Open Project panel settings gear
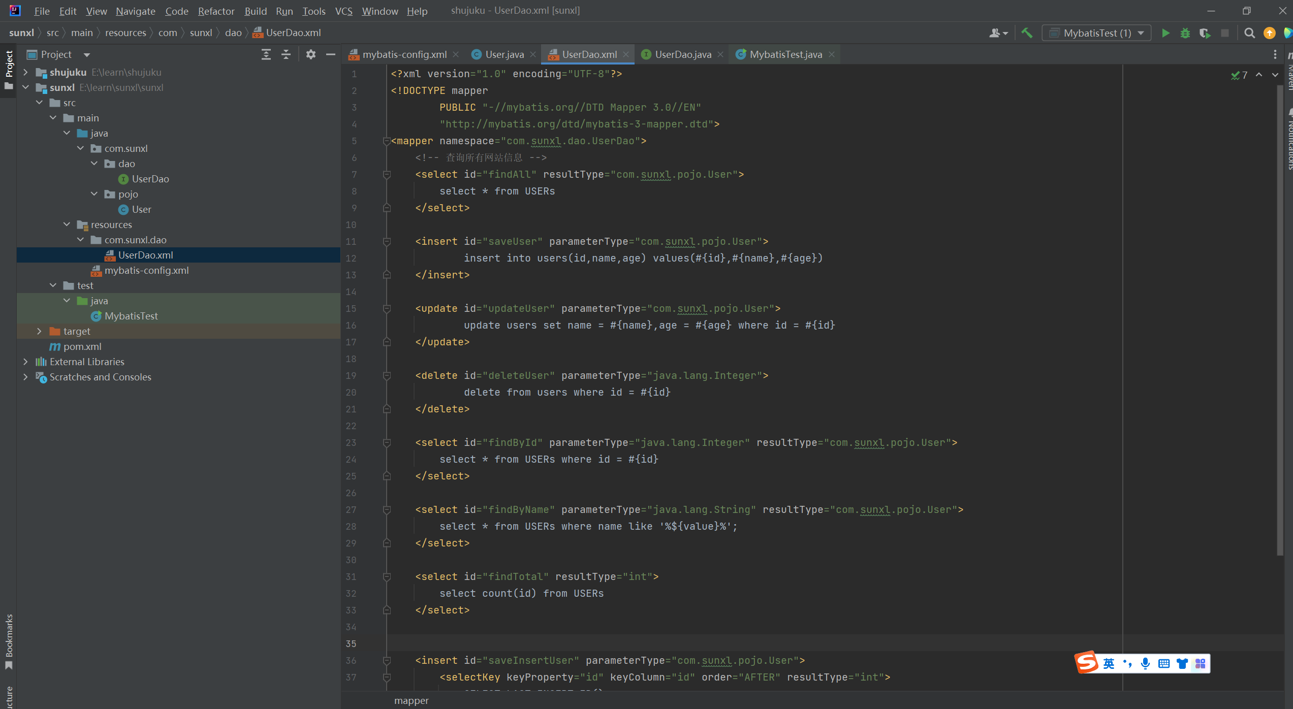The image size is (1293, 709). [x=310, y=54]
